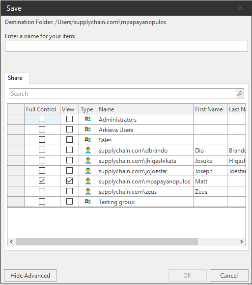
Task: Enable View for Administrators
Action: (x=69, y=119)
